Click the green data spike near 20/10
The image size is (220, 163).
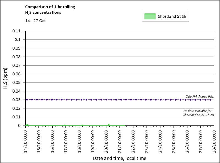pyautogui.click(x=109, y=124)
